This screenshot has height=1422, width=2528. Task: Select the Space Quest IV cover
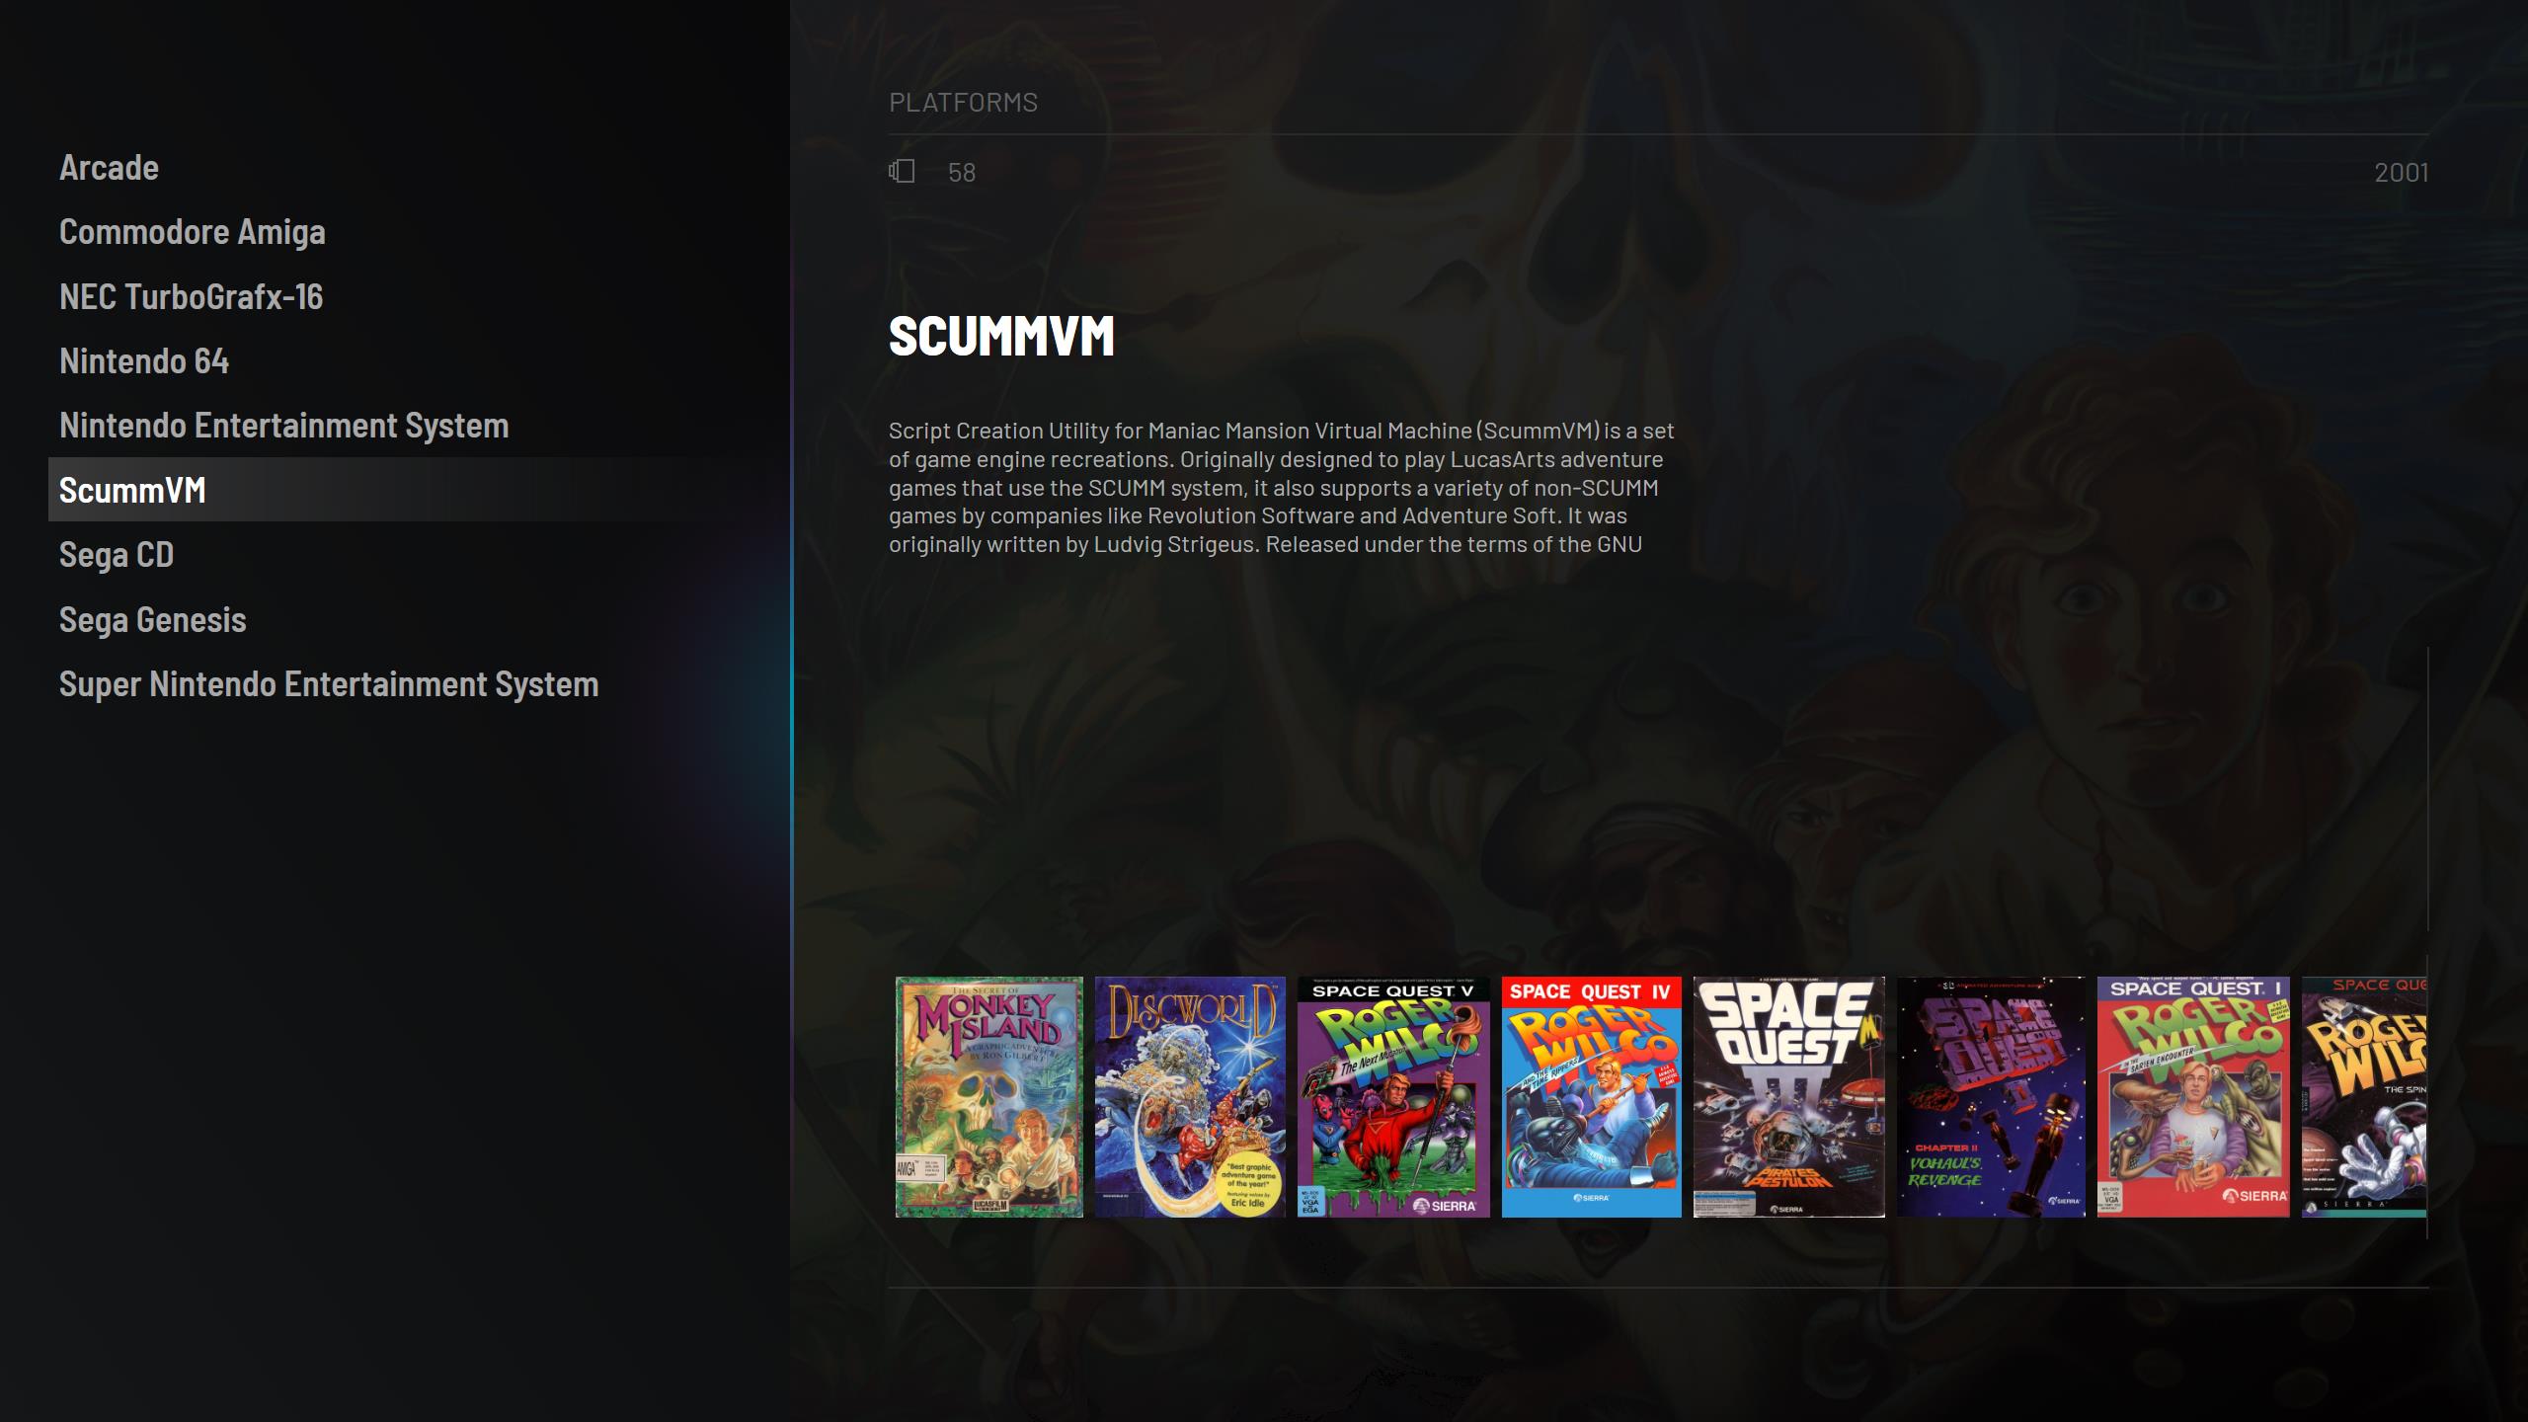tap(1592, 1097)
